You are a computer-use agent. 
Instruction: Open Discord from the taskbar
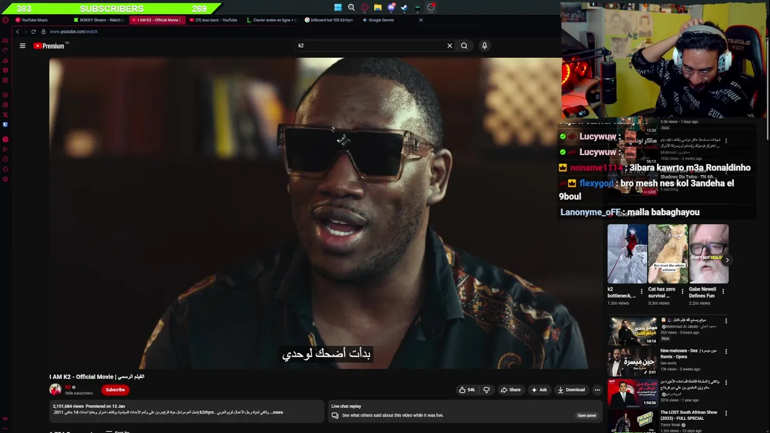(x=391, y=8)
